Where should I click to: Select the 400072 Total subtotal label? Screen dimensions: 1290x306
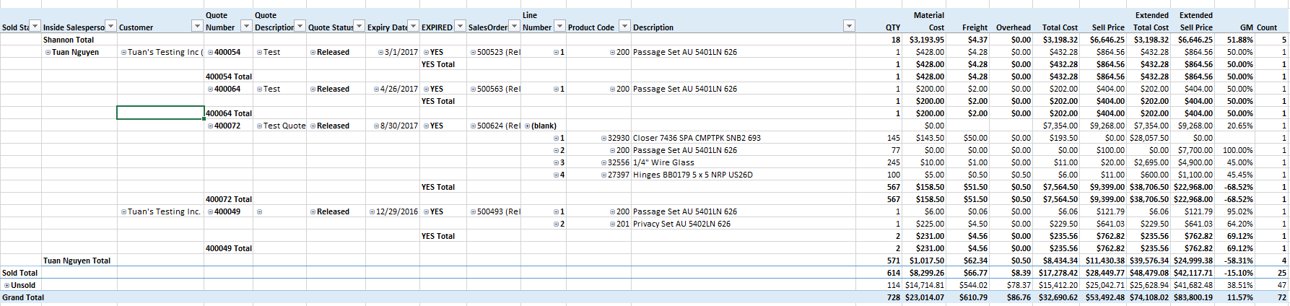pos(229,199)
